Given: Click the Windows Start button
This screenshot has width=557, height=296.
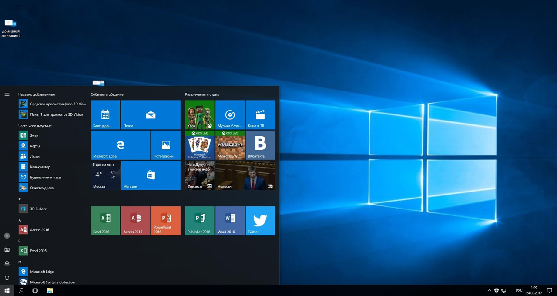Looking at the screenshot, I should point(7,290).
